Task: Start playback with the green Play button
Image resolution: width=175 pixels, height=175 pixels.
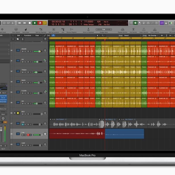Action: coord(35,23)
